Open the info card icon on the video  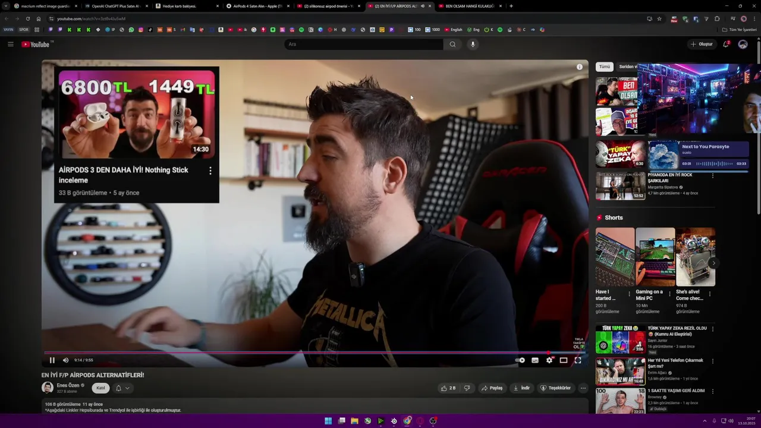click(580, 67)
